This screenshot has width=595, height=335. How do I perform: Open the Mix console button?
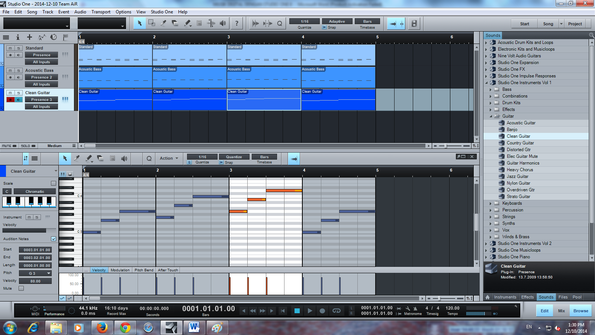coord(562,311)
